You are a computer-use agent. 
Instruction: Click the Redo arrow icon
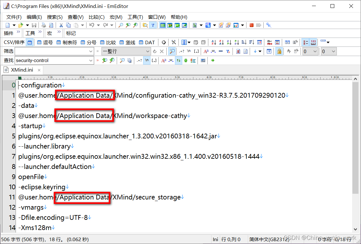[106, 25]
